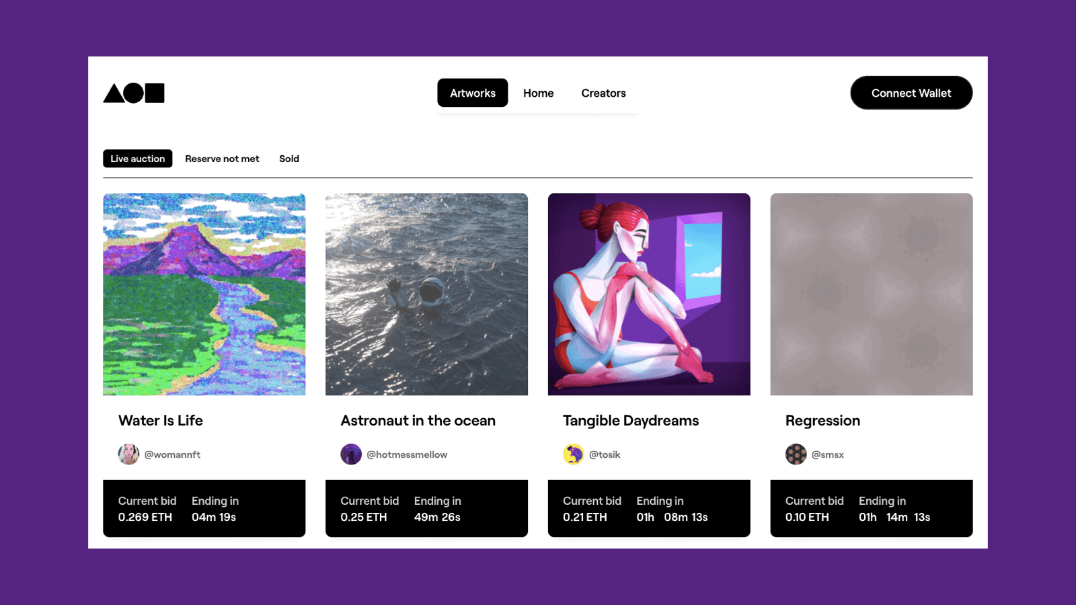This screenshot has height=605, width=1076.
Task: Select the Artworks navigation tab
Action: [473, 93]
